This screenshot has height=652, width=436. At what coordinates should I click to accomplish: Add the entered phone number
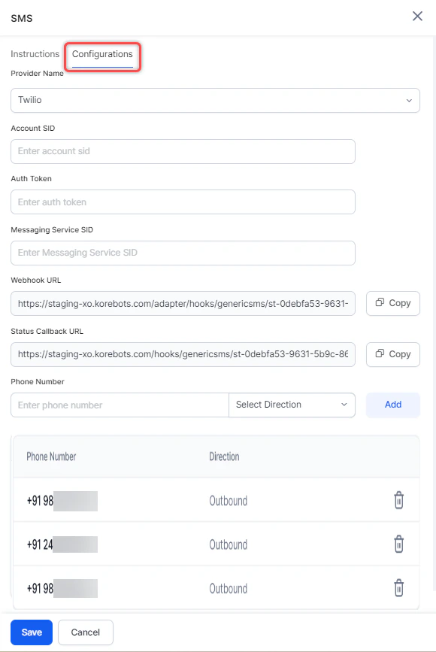(x=392, y=405)
